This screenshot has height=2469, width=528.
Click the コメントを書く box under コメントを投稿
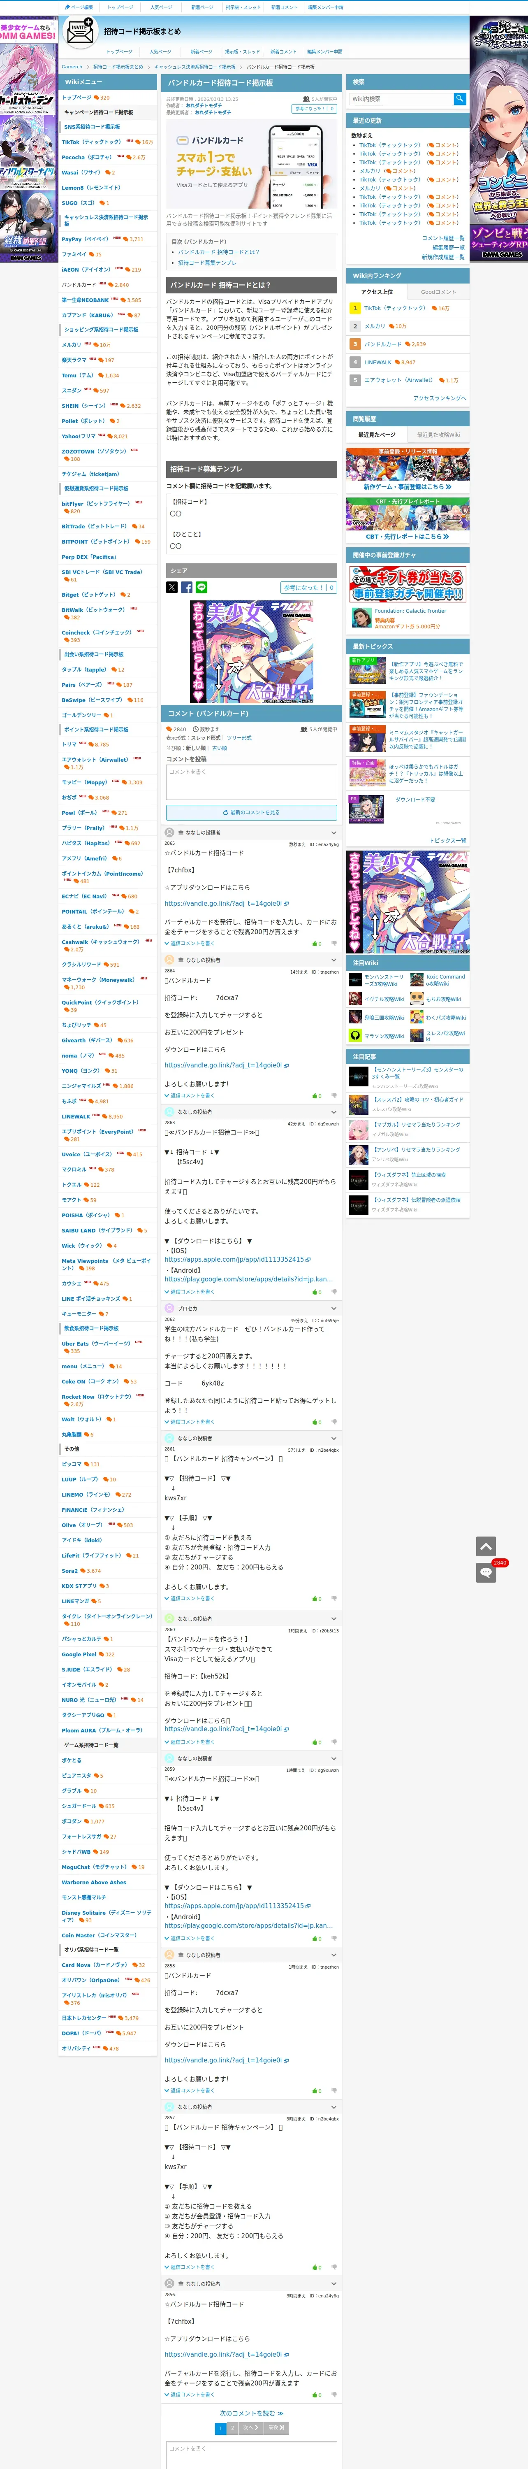[251, 782]
